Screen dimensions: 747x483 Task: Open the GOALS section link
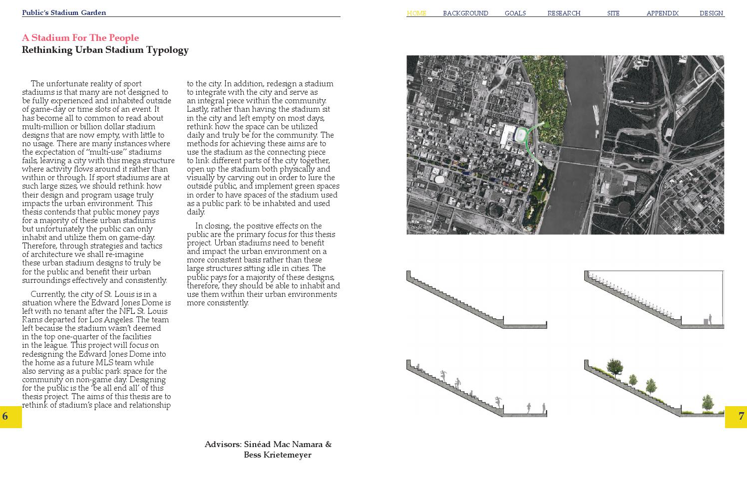(x=515, y=13)
